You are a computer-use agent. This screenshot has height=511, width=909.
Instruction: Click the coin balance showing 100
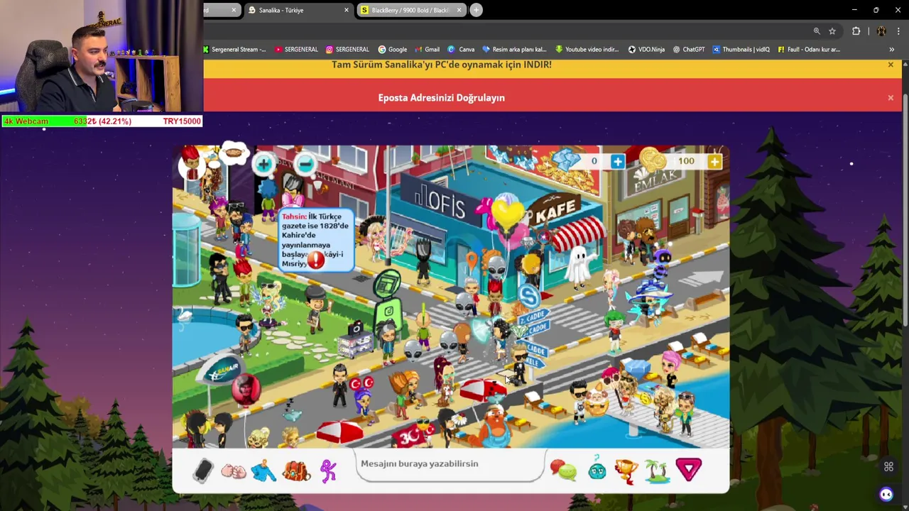coord(686,161)
